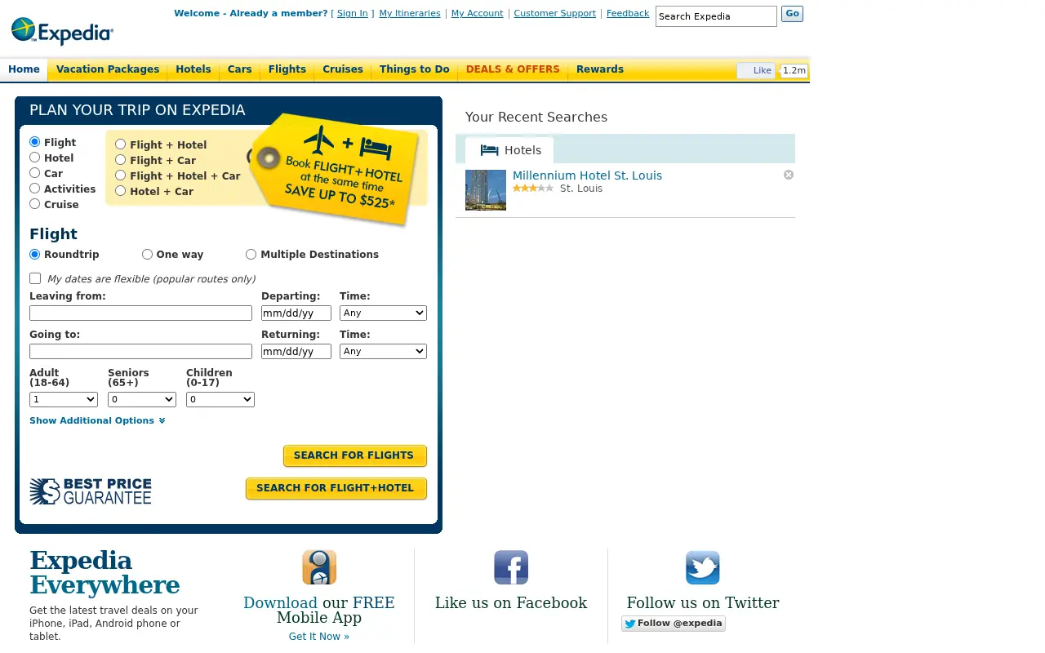The height and width of the screenshot is (653, 1045).
Task: Click the Go search button
Action: (792, 14)
